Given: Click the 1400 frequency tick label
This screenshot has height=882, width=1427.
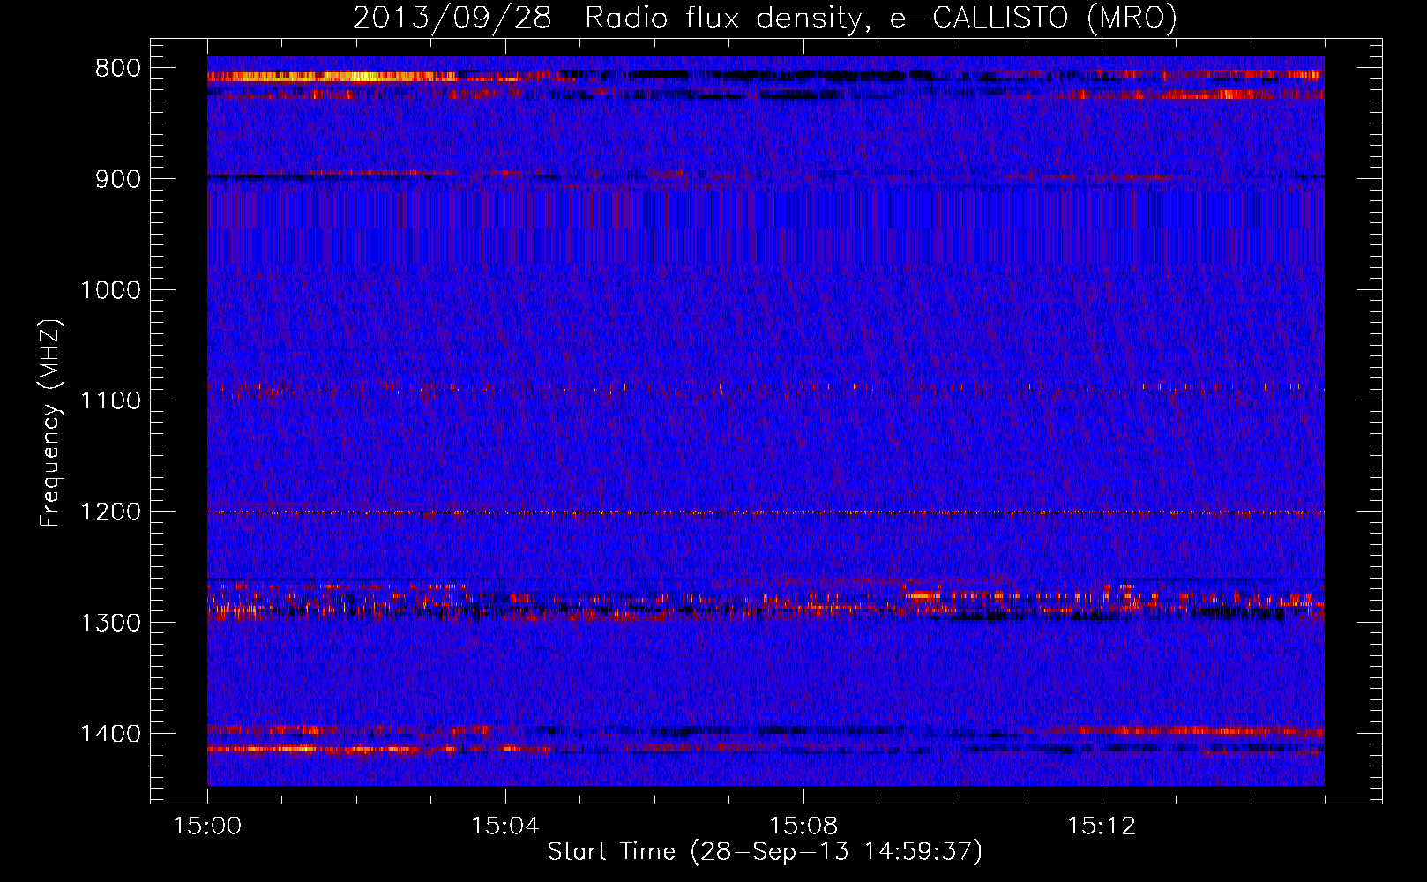Looking at the screenshot, I should (x=111, y=734).
